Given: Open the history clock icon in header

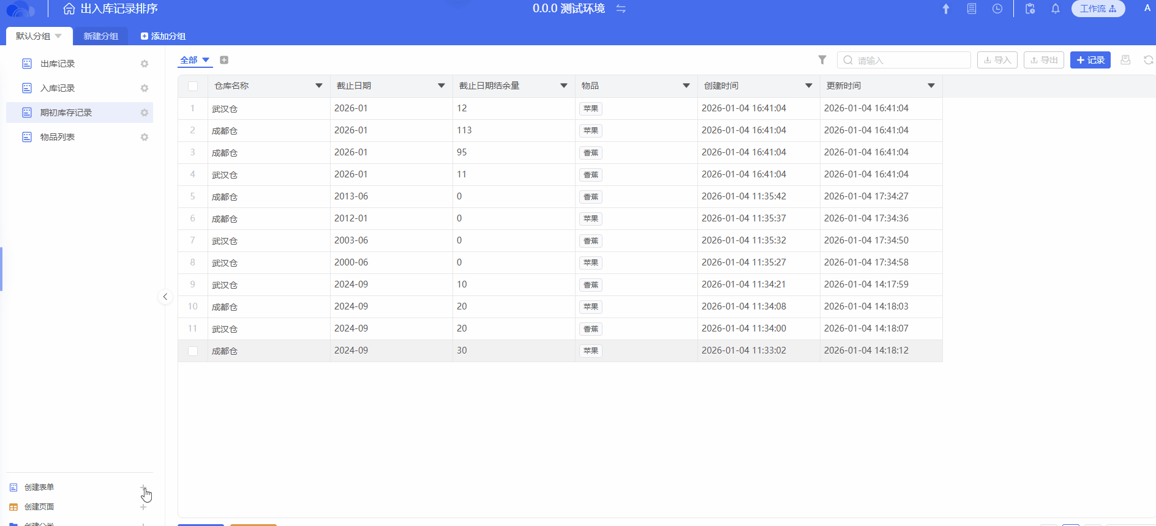Looking at the screenshot, I should click(997, 9).
